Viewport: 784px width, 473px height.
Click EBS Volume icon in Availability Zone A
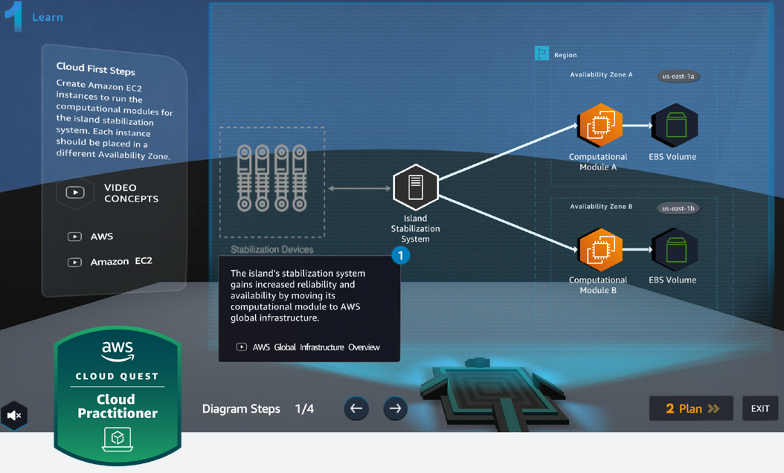pyautogui.click(x=675, y=125)
